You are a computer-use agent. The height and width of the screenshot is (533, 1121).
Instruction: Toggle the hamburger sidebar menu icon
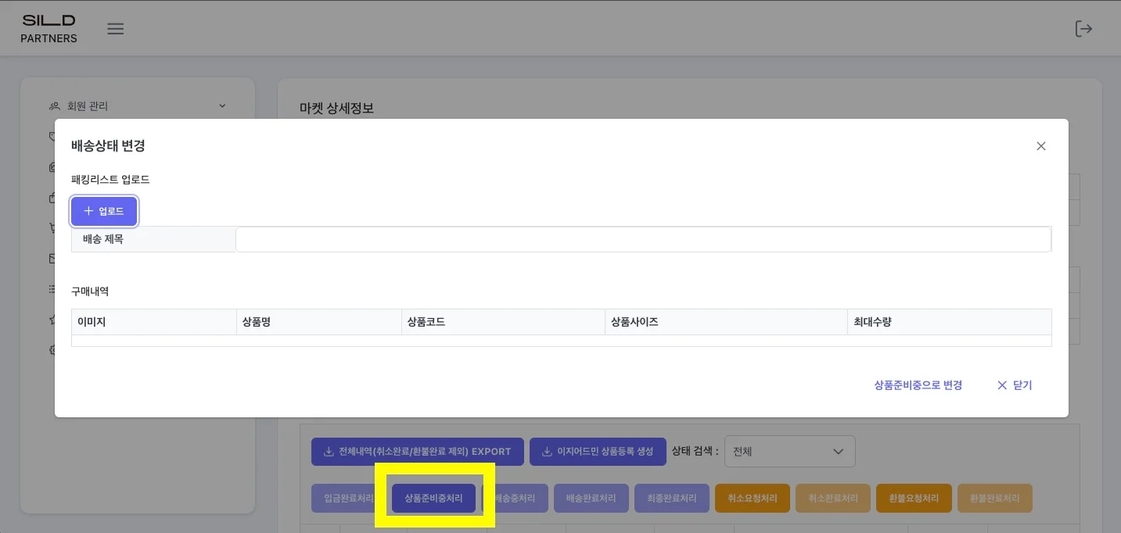click(x=116, y=29)
